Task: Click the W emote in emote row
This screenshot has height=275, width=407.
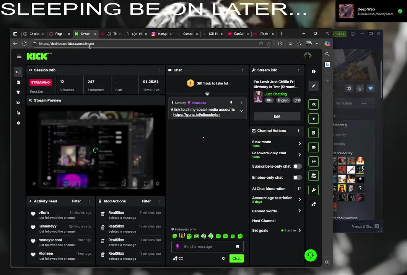Action: 182,236
